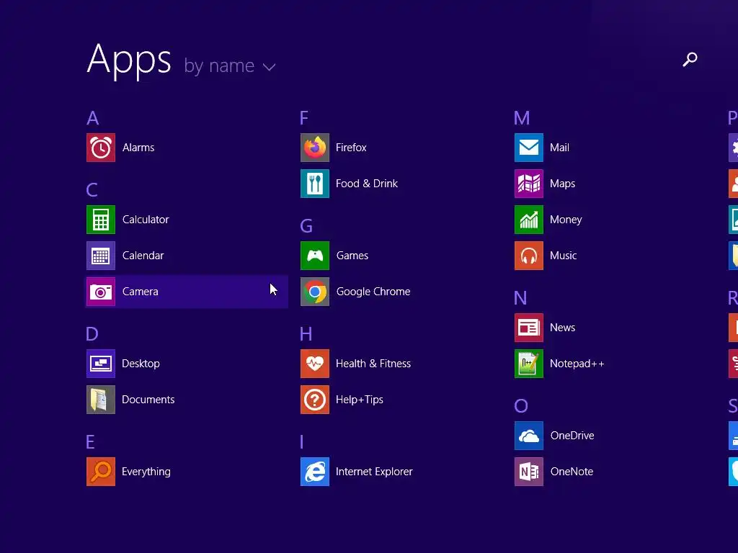Open the Documents folder icon

click(x=101, y=400)
